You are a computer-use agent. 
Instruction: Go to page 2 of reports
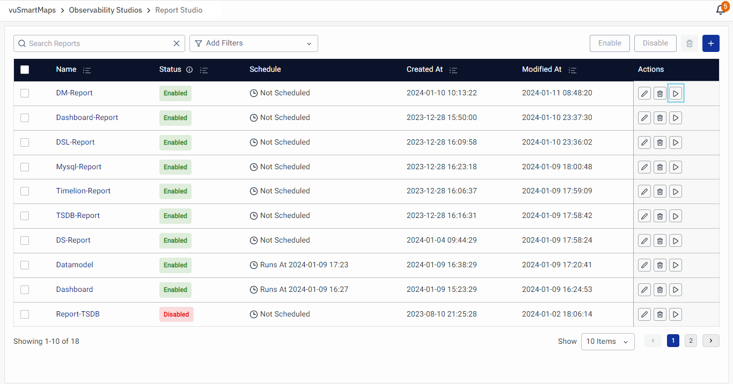pos(691,341)
